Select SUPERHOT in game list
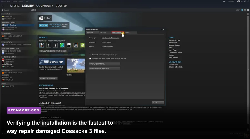250x139 pixels. [9, 80]
